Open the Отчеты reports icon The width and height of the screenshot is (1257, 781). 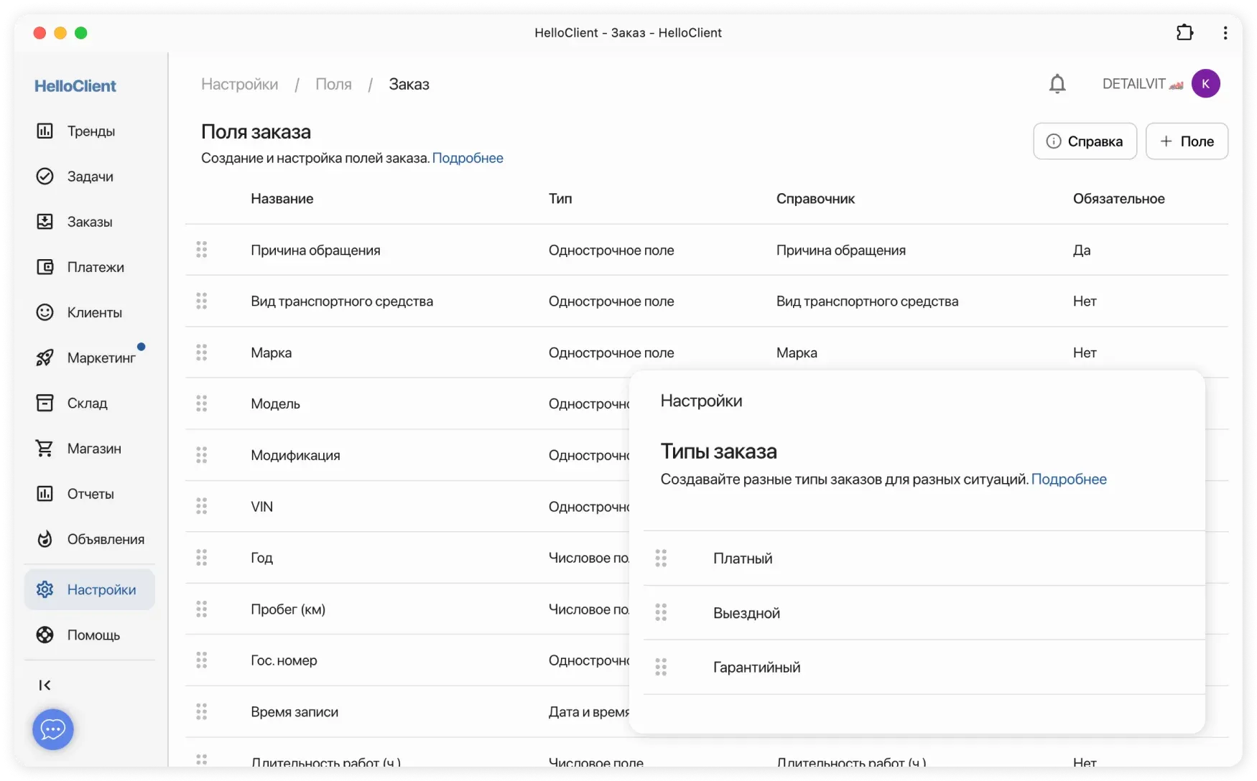click(45, 493)
